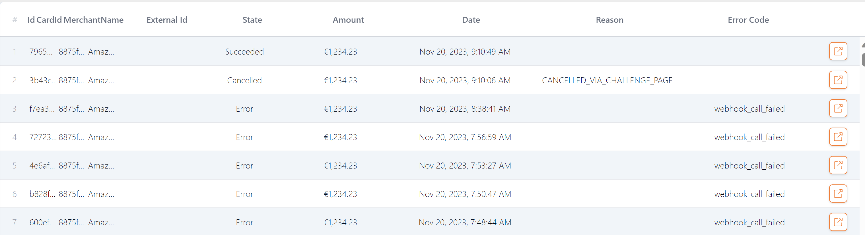Image resolution: width=865 pixels, height=235 pixels.
Task: Click the Reason column header
Action: (609, 20)
